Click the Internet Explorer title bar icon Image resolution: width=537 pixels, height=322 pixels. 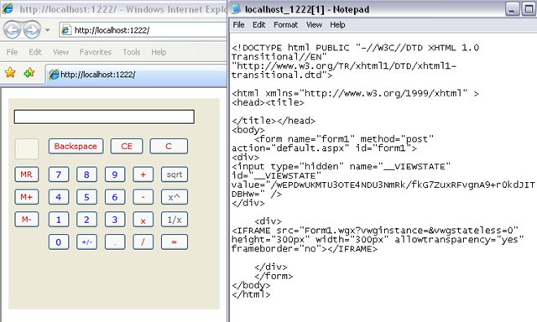pyautogui.click(x=8, y=8)
